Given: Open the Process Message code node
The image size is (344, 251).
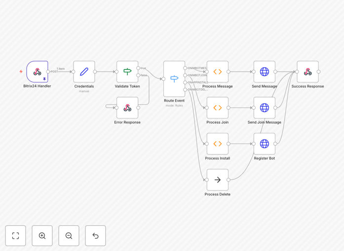Looking at the screenshot, I should click(218, 72).
